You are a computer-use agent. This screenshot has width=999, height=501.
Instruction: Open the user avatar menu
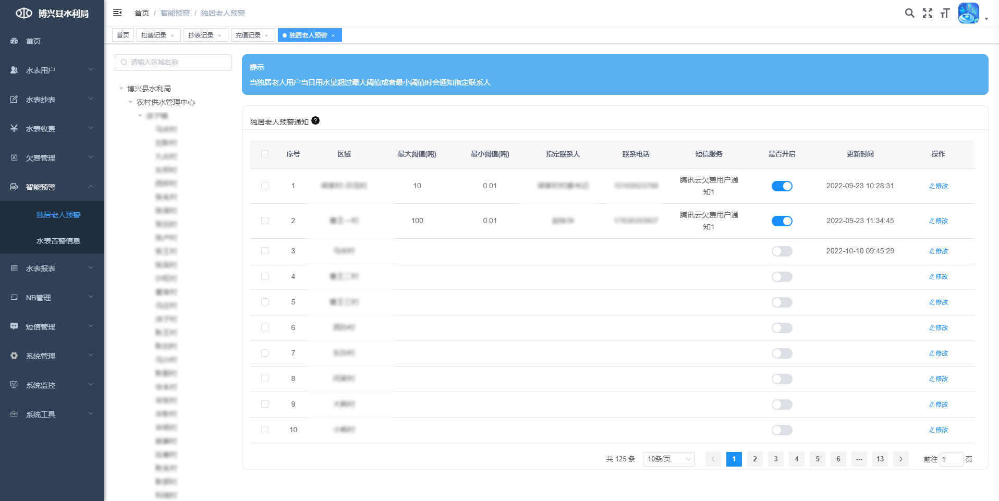click(969, 13)
